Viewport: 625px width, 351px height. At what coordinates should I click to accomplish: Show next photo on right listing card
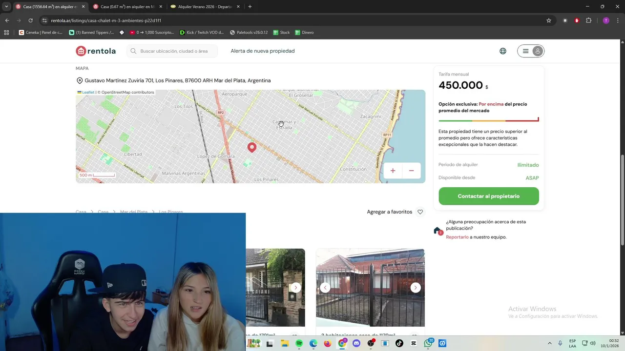click(416, 288)
